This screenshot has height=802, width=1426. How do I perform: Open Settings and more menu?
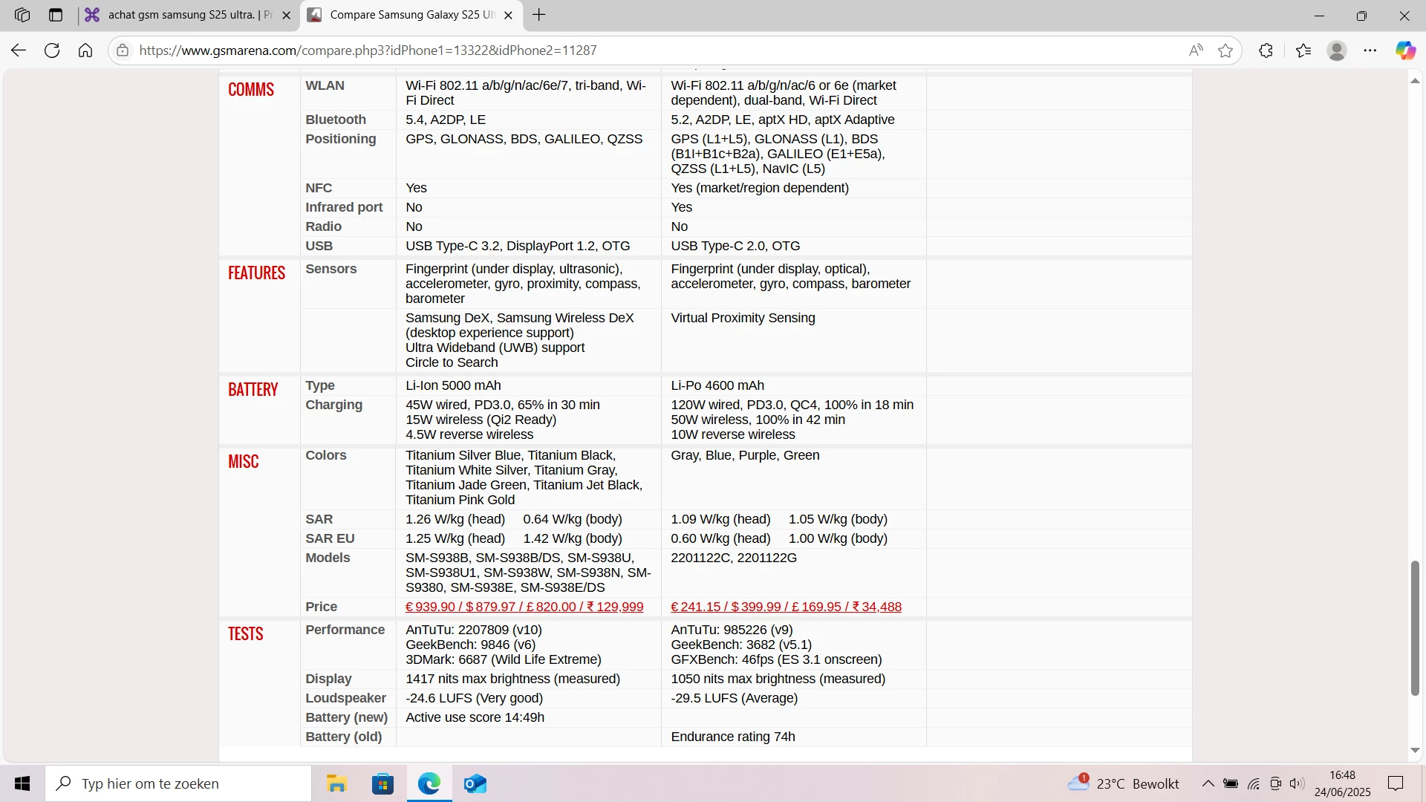pos(1370,50)
